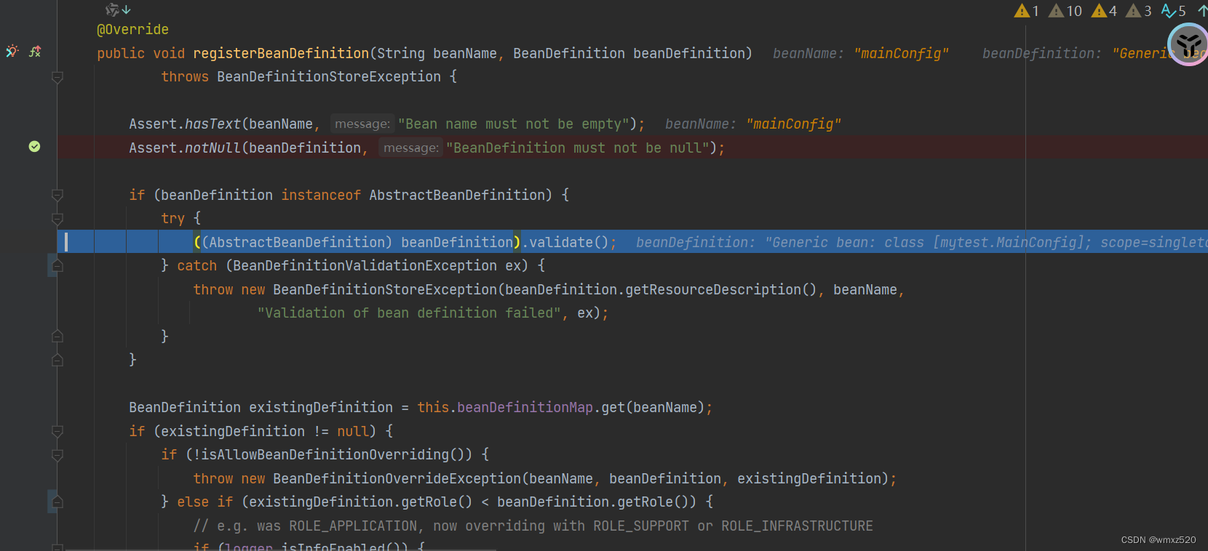The height and width of the screenshot is (551, 1208).
Task: Click the typo indicator showing 5
Action: pyautogui.click(x=1174, y=11)
